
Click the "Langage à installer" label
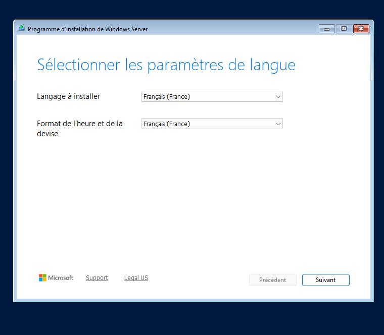click(69, 96)
